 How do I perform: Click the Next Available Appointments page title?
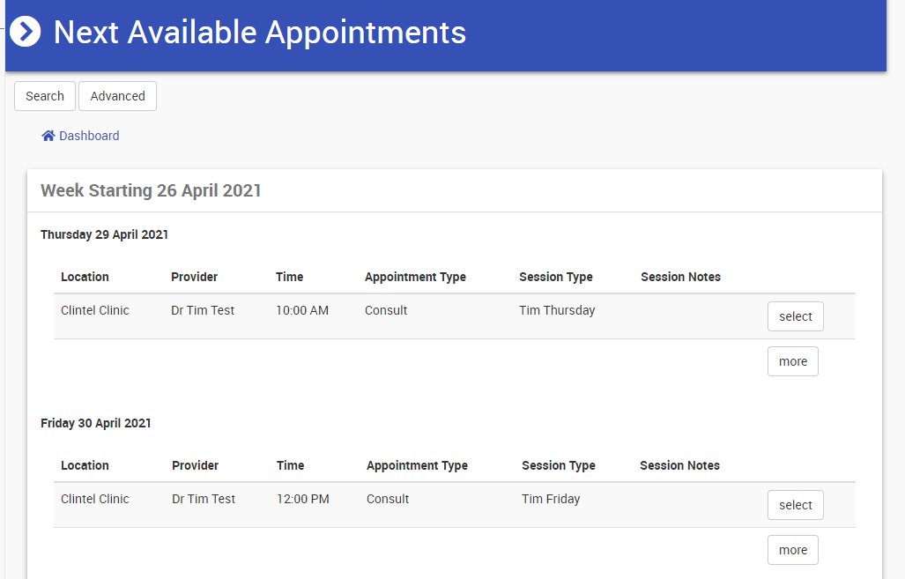pyautogui.click(x=260, y=33)
